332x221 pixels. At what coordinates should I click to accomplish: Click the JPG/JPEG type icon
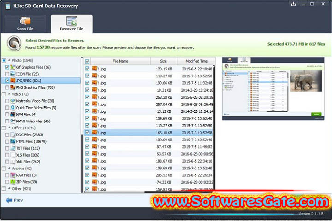point(13,81)
